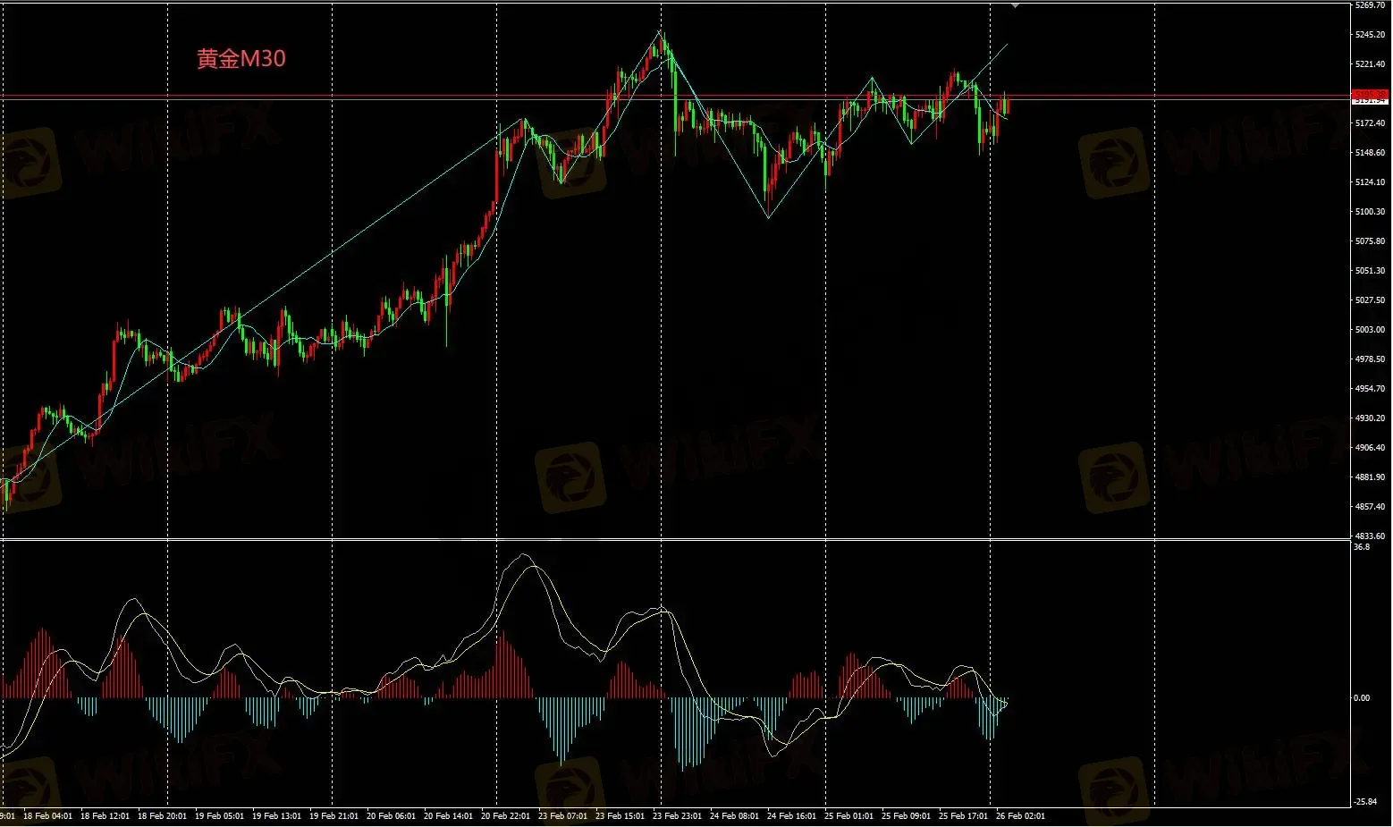Screen dimensions: 1393x827
Task: Click the '18 Feb 20:01' time label
Action: (163, 816)
